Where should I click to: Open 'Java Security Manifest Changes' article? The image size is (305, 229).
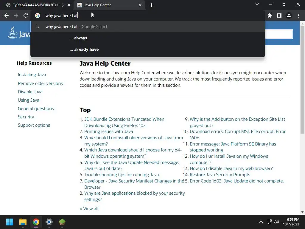[134, 184]
